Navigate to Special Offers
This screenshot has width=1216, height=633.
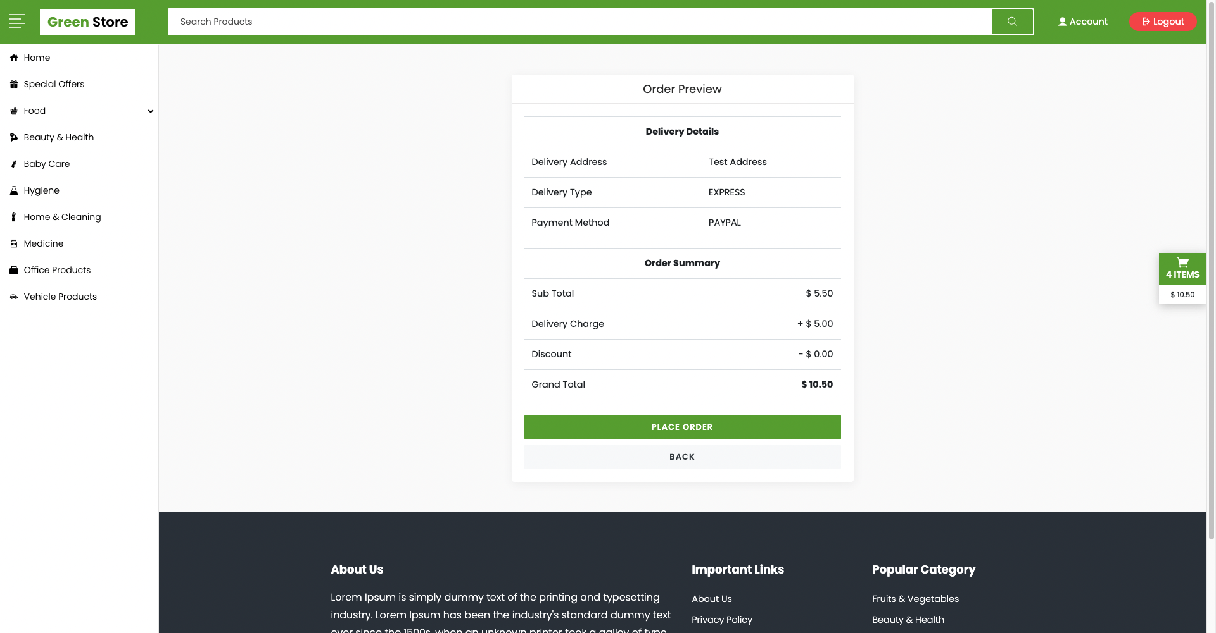[54, 84]
